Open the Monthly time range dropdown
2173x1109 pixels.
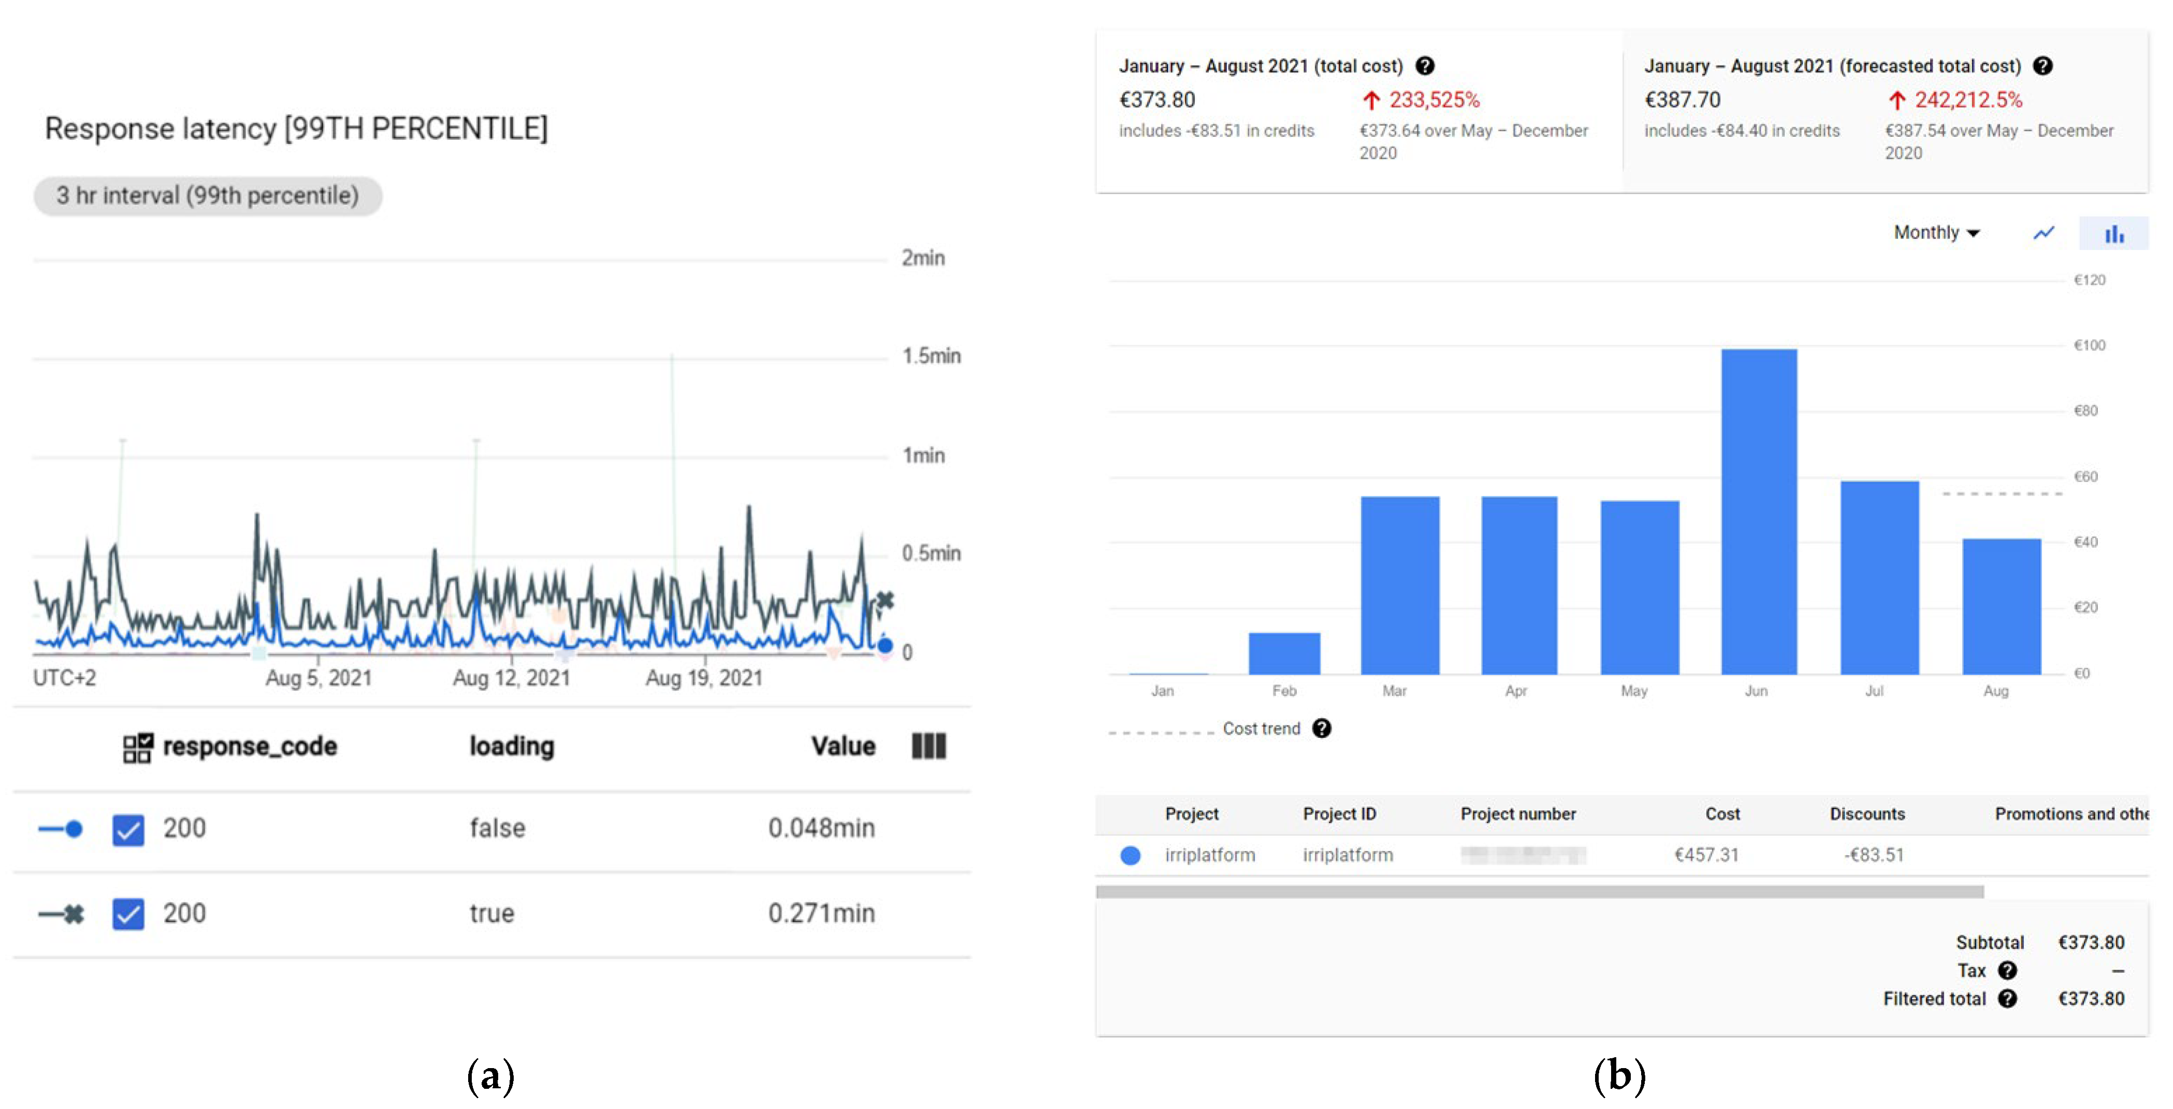click(x=1936, y=233)
